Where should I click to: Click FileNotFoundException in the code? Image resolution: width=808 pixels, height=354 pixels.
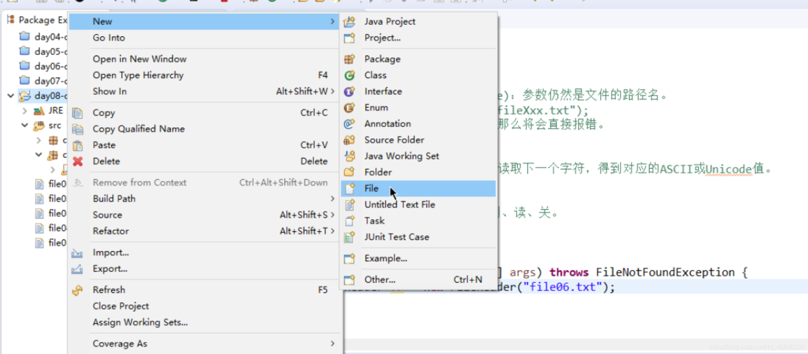click(x=665, y=272)
